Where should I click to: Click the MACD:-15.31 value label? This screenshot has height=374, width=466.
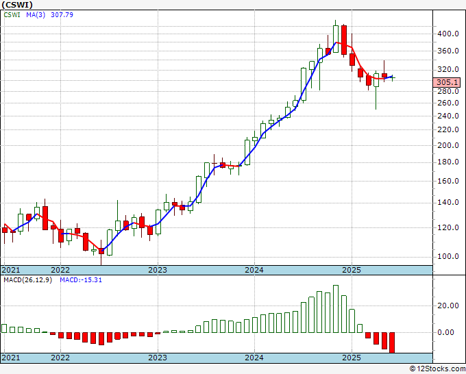pos(81,280)
